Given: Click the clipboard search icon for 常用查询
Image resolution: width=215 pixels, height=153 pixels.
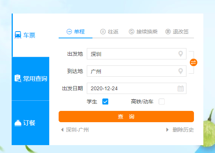Looking at the screenshot, I should (x=18, y=79).
